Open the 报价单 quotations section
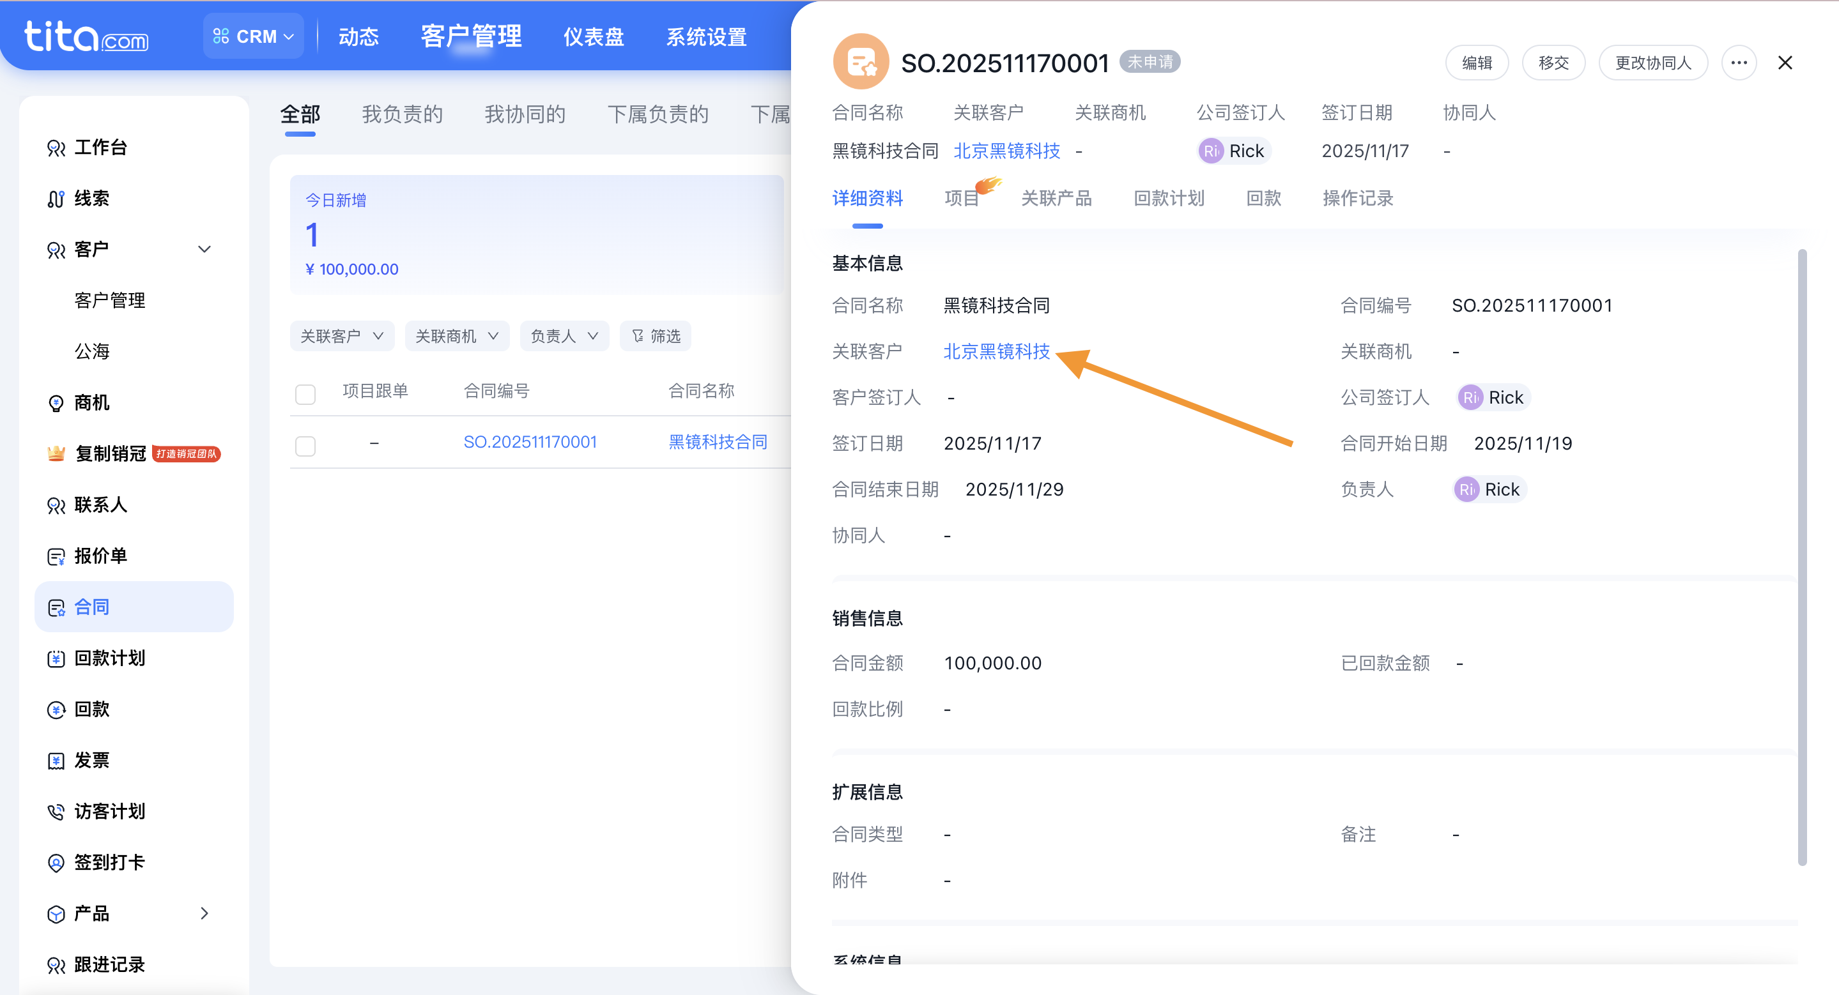 pos(100,556)
